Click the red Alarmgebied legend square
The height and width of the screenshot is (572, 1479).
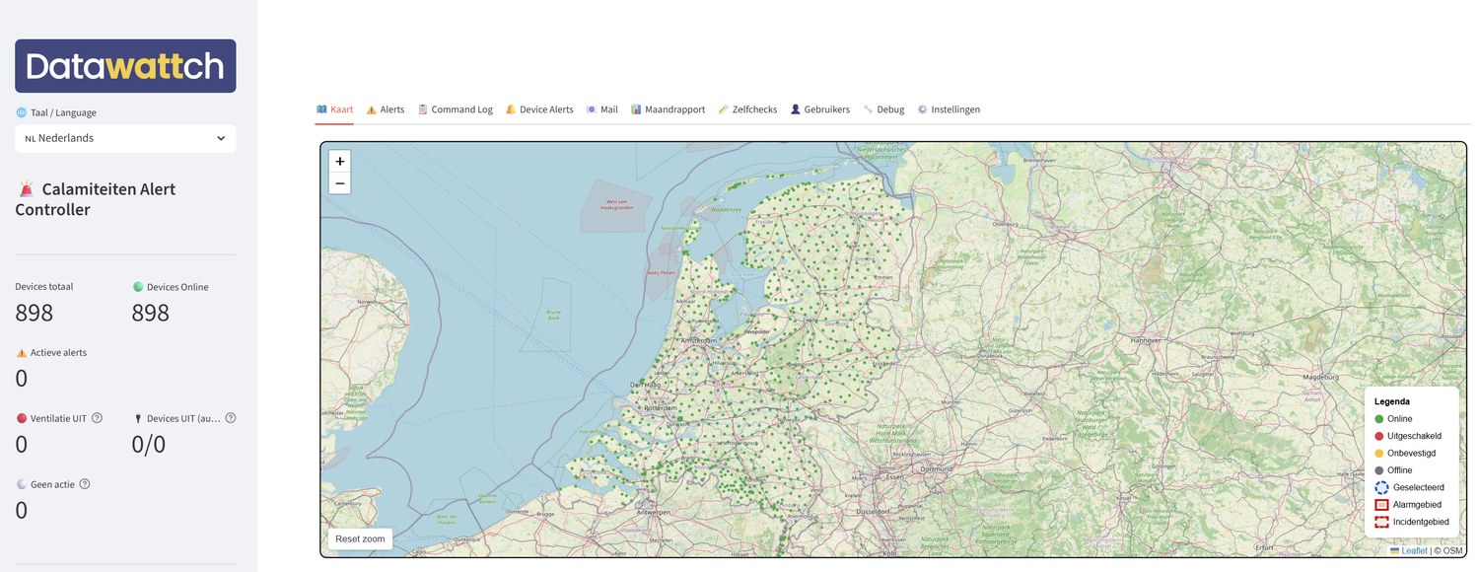click(x=1381, y=505)
